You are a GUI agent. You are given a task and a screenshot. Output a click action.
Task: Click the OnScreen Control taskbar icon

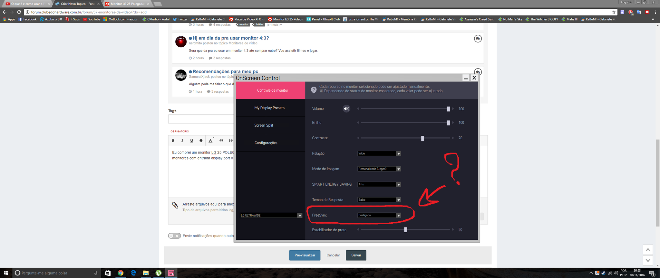click(x=171, y=273)
